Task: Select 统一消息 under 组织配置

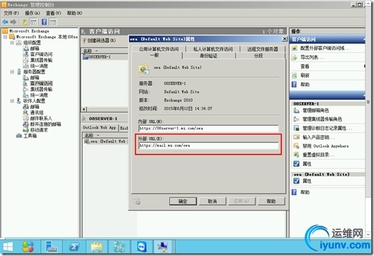Action: pos(39,66)
